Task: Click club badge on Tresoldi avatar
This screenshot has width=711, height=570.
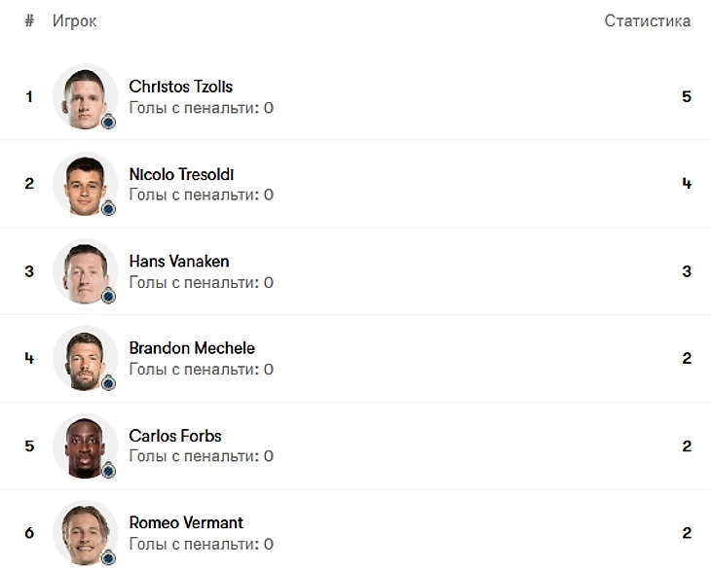Action: point(108,208)
